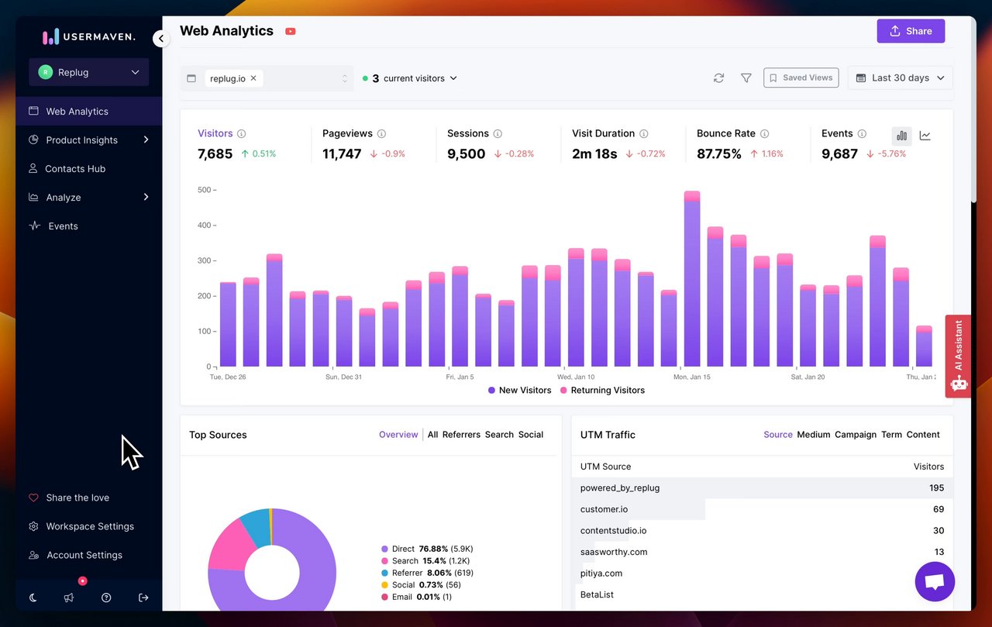992x627 pixels.
Task: Open the YouTube video tutorial icon
Action: coord(291,32)
